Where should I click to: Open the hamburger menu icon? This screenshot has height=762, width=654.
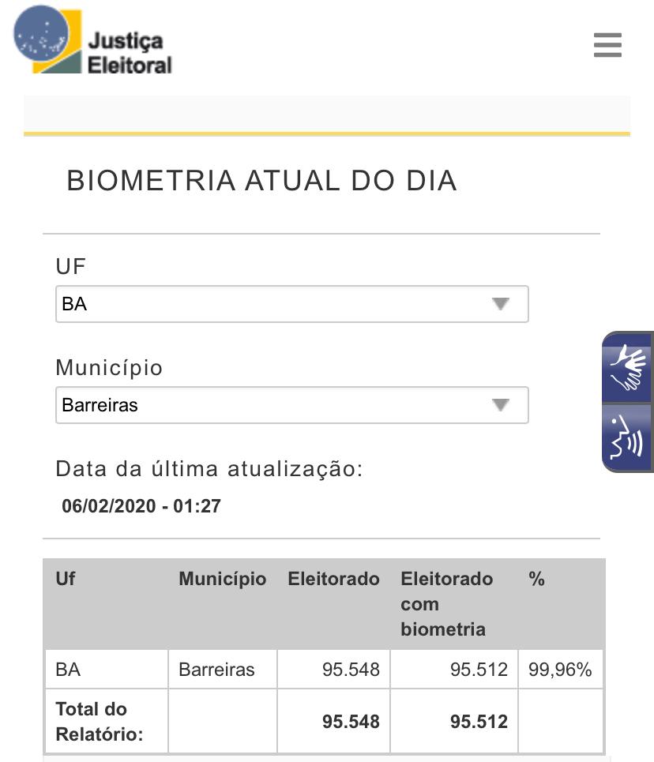pos(607,45)
